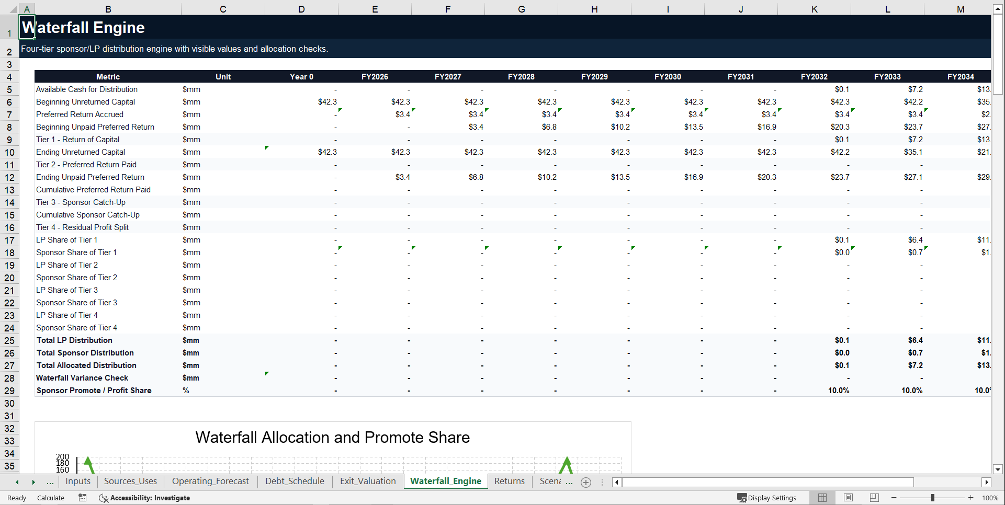Switch to Page Break Preview
Image resolution: width=1005 pixels, height=505 pixels.
coord(874,498)
